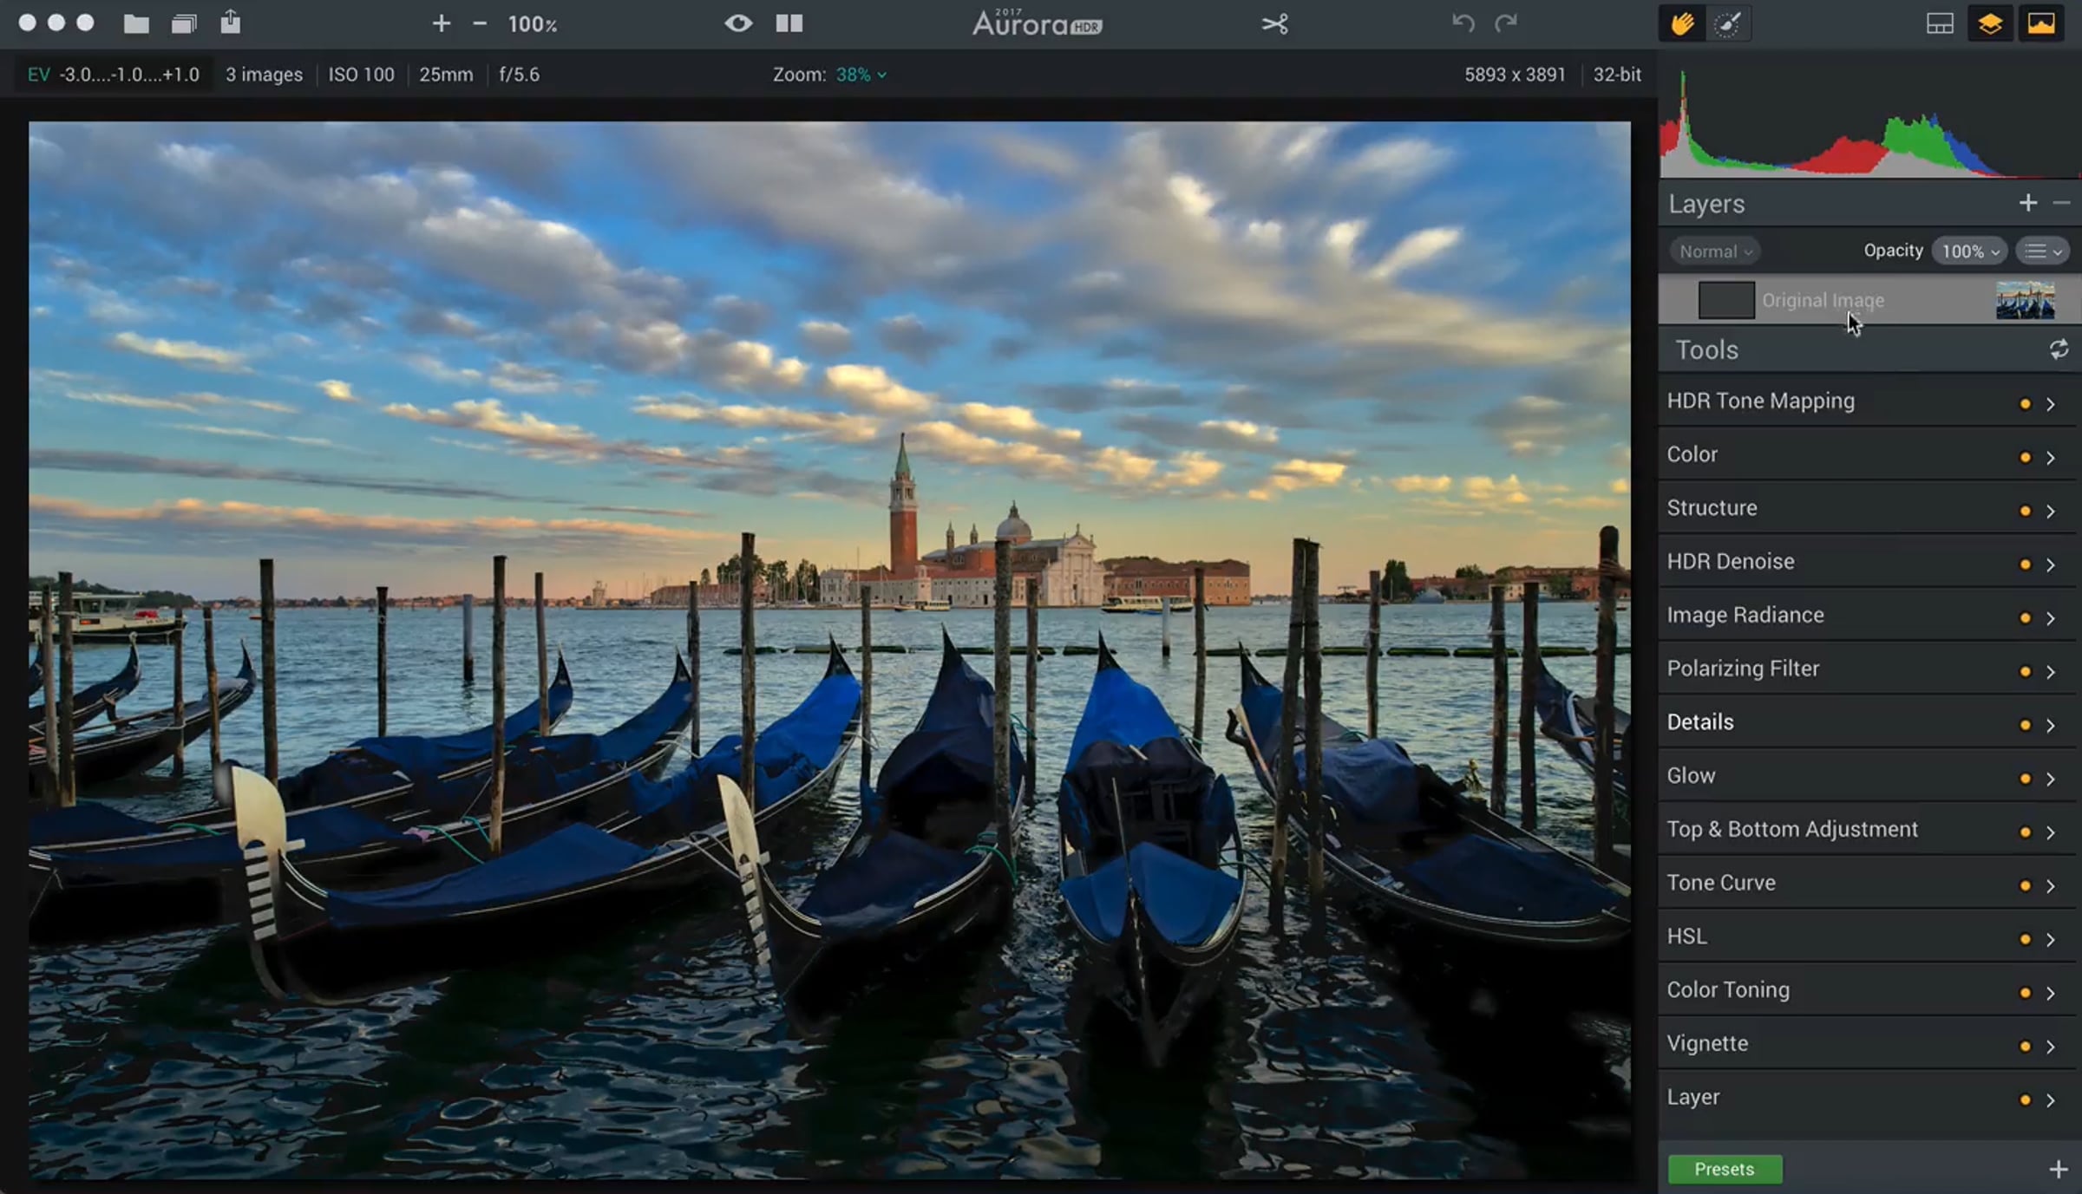Expand the HDR Tone Mapping panel
Screen dimensions: 2082x1194
[1760, 401]
